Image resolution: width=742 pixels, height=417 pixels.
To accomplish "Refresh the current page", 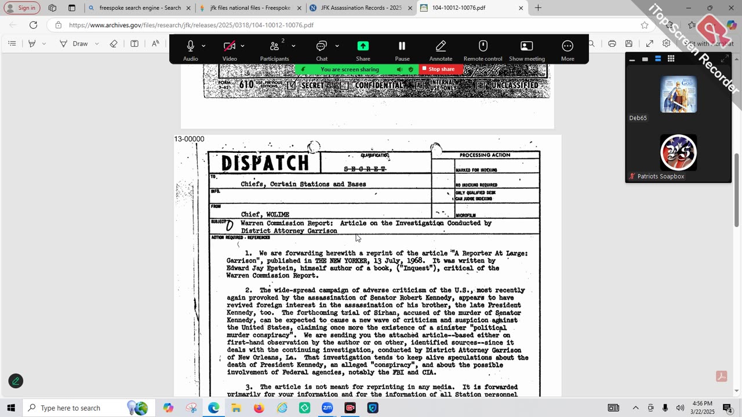I will (33, 25).
